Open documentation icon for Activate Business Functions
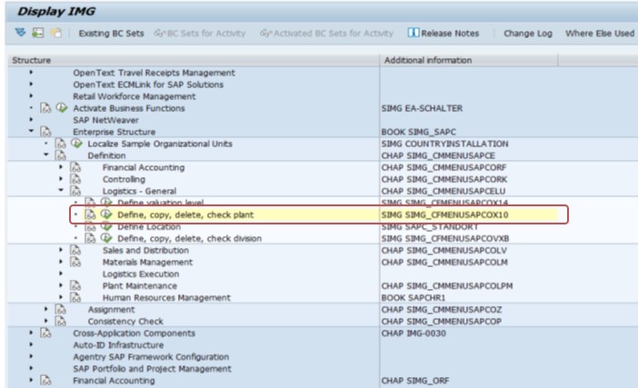The image size is (638, 388). (45, 108)
